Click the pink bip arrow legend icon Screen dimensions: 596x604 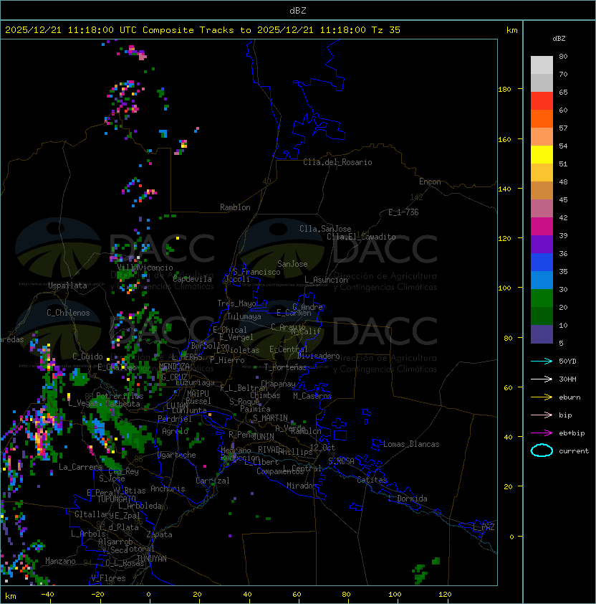pos(542,415)
